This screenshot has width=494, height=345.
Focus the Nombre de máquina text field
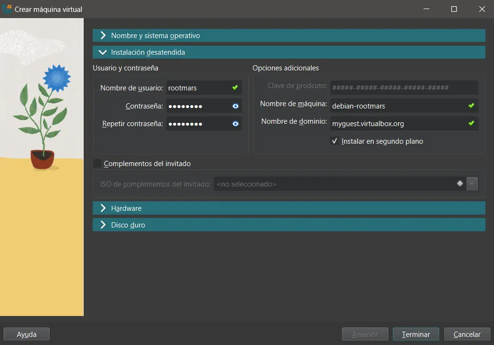pos(397,106)
